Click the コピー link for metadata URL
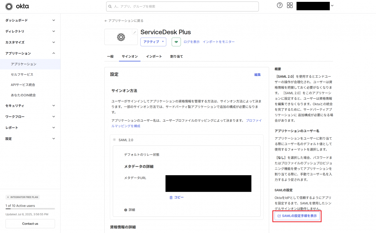The width and height of the screenshot is (376, 233). point(177,197)
